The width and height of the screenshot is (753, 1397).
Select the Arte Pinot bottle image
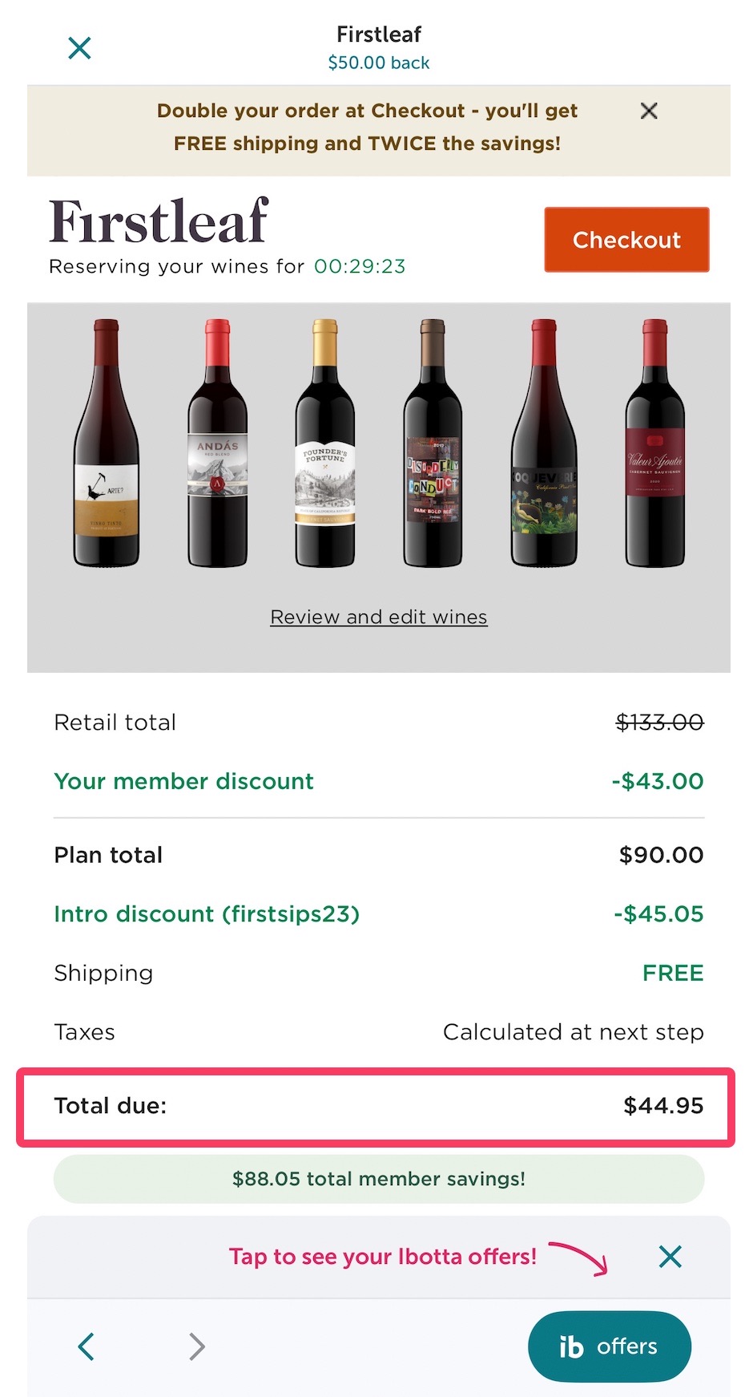107,443
